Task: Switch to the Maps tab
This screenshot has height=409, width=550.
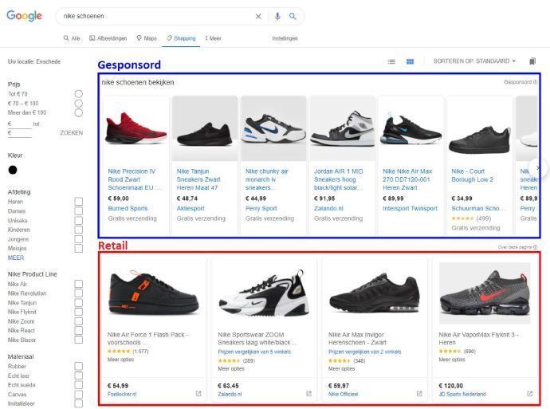Action: click(147, 38)
